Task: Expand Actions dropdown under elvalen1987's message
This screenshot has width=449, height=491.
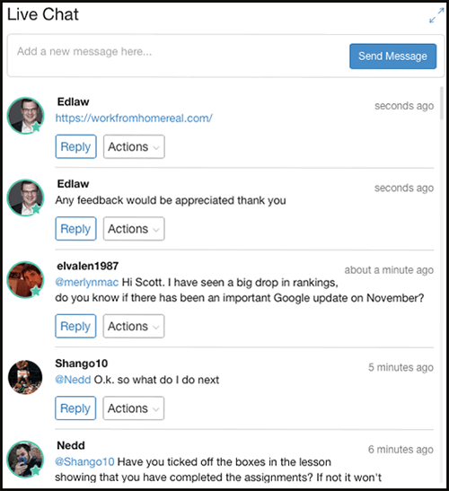Action: point(134,326)
